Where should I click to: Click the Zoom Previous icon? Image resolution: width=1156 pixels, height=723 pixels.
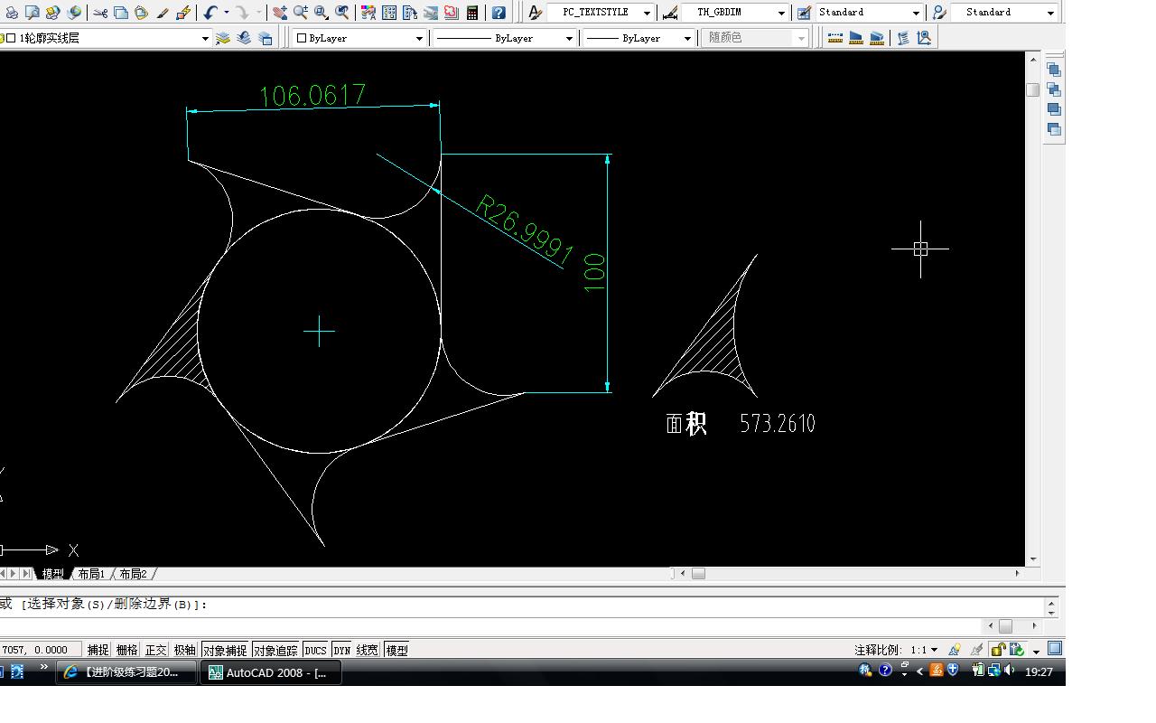click(342, 13)
